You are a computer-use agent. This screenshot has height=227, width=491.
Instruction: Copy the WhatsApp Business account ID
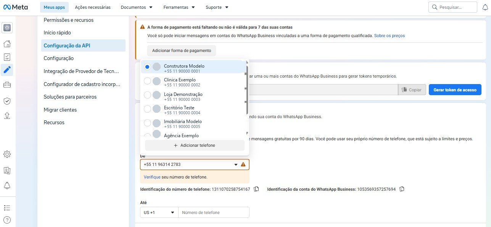point(402,189)
